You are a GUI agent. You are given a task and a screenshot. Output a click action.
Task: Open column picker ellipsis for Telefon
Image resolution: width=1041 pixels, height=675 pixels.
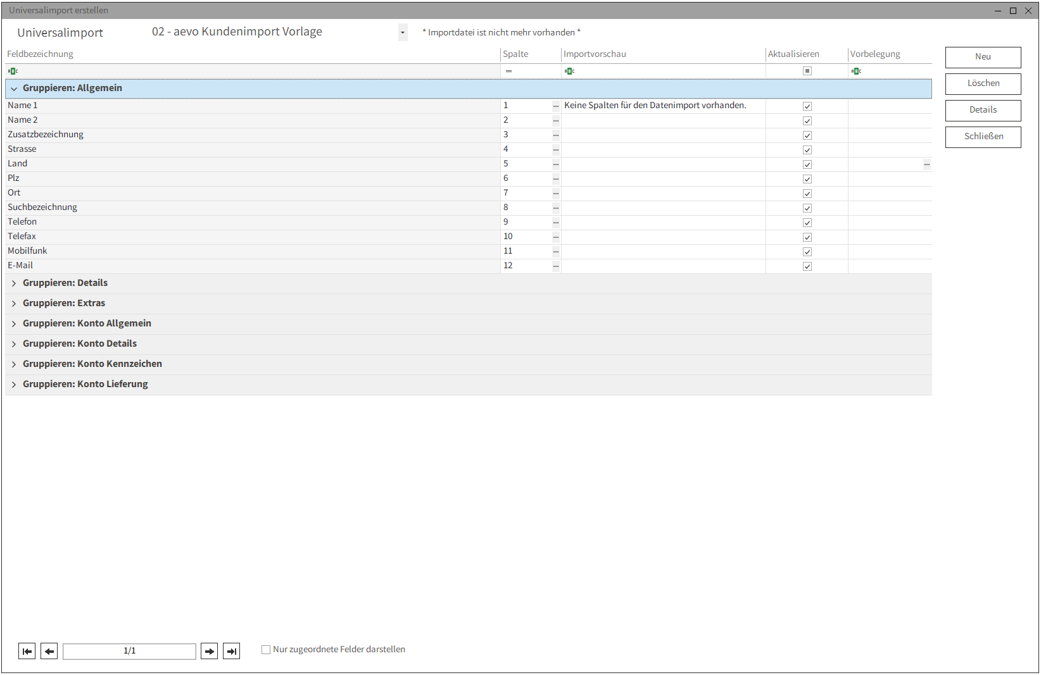click(x=556, y=222)
